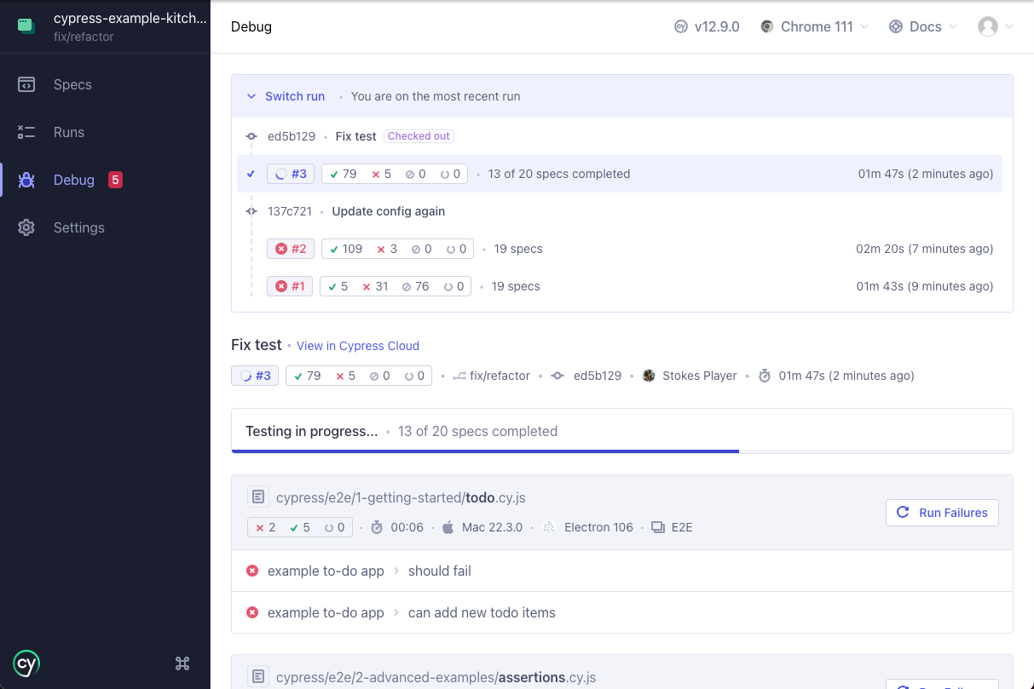Select failed run #1
Screen dimensions: 1034x689
coord(290,286)
